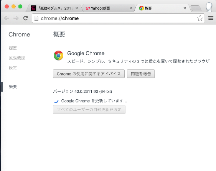Open 設定 in the sidebar
This screenshot has height=171, width=216.
[13, 68]
